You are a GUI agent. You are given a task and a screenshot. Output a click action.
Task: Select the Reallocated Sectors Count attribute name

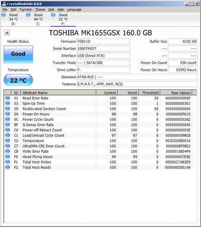pyautogui.click(x=44, y=109)
